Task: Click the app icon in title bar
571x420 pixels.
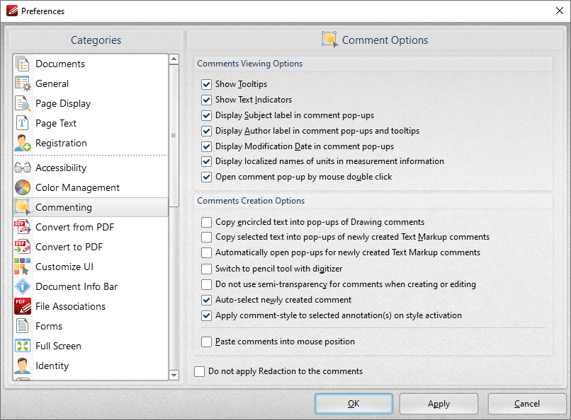Action: pyautogui.click(x=11, y=11)
